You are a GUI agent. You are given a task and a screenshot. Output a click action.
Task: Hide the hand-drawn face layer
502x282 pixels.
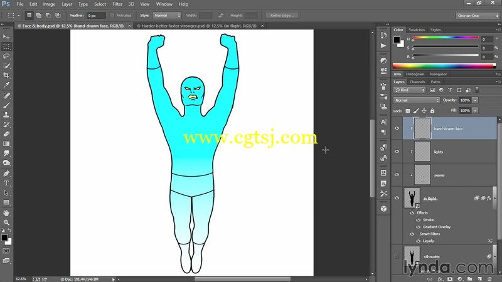tap(397, 128)
